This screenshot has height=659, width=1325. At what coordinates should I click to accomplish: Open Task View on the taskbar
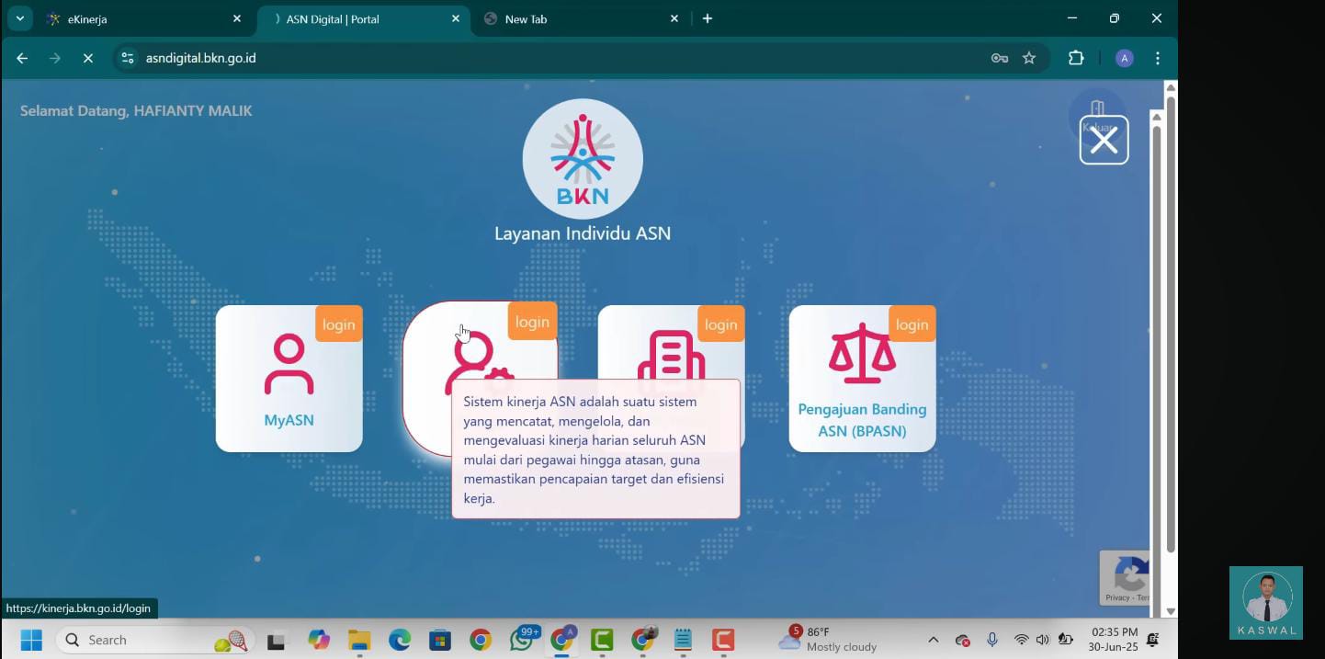pos(276,641)
